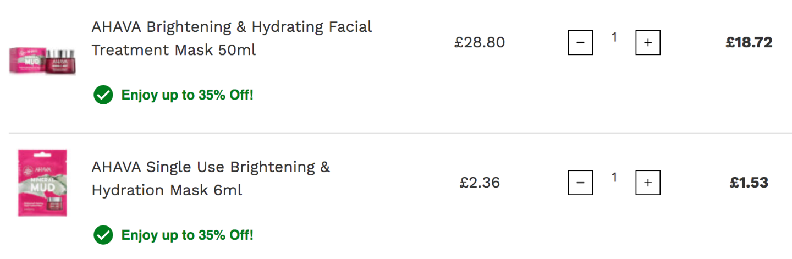Click the £28.80 unit price
Image resolution: width=792 pixels, height=259 pixels.
tap(480, 42)
